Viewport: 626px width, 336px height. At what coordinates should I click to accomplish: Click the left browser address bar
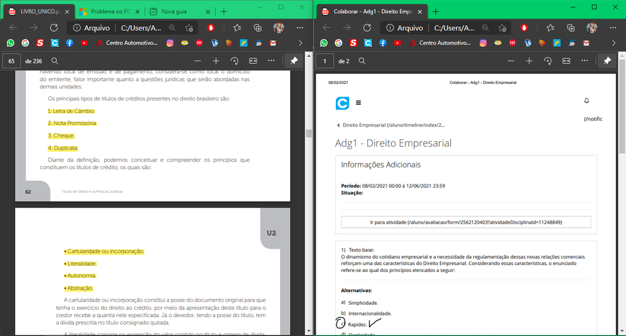pyautogui.click(x=133, y=28)
